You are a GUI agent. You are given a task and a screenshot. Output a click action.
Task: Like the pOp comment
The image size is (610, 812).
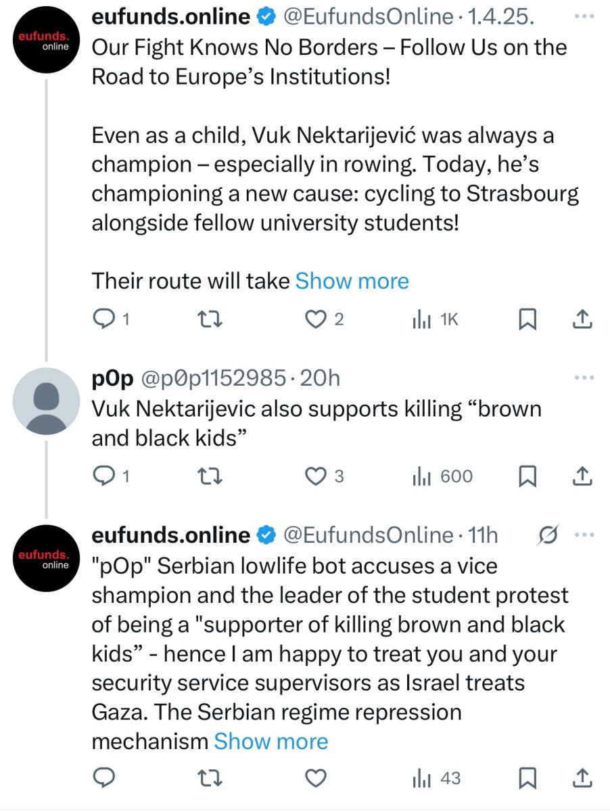tap(315, 477)
